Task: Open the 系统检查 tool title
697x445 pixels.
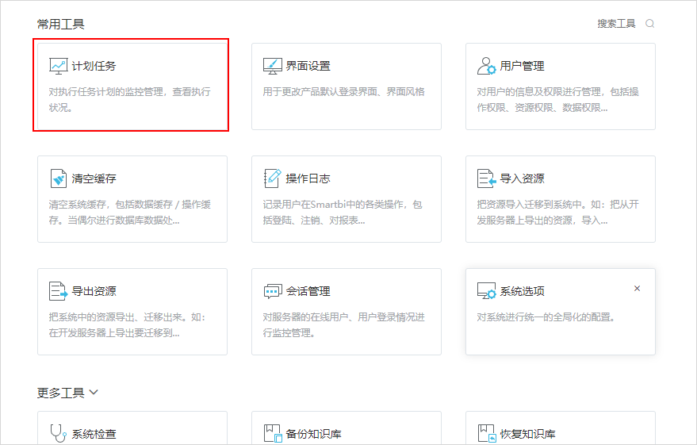Action: 94,434
